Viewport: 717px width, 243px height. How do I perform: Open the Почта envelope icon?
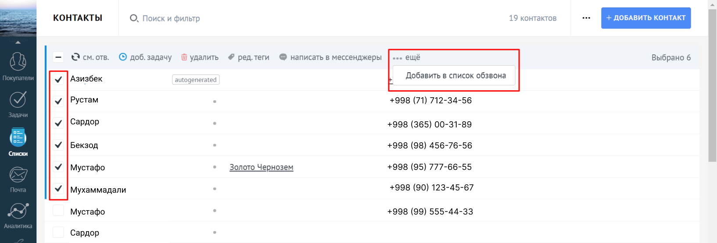tap(18, 175)
